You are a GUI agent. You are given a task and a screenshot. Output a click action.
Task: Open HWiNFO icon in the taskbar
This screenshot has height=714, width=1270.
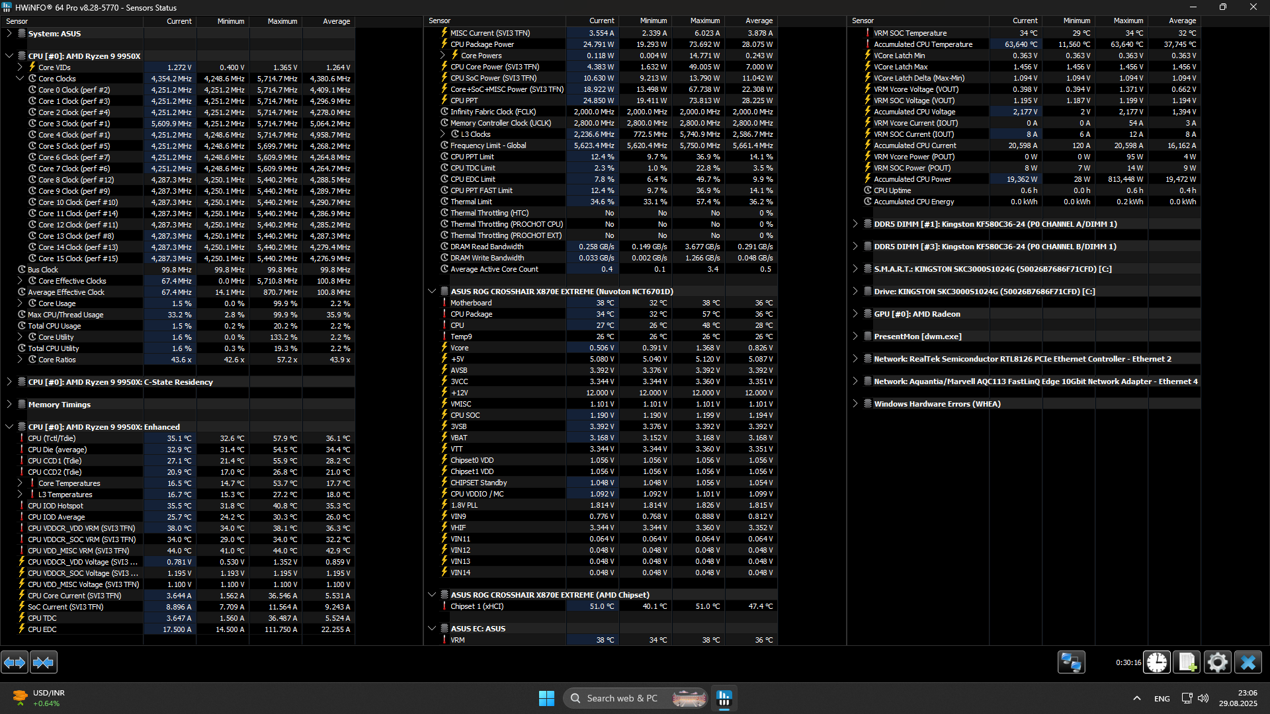724,698
